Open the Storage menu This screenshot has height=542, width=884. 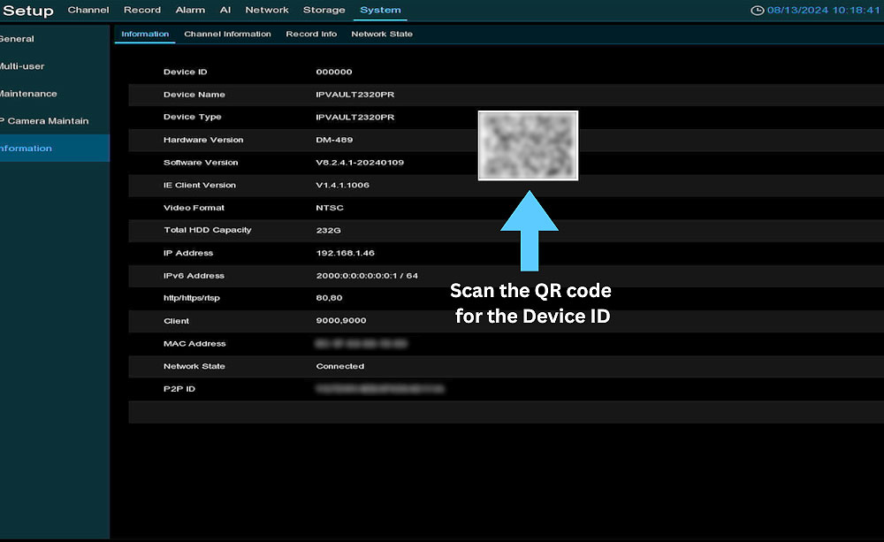[324, 11]
